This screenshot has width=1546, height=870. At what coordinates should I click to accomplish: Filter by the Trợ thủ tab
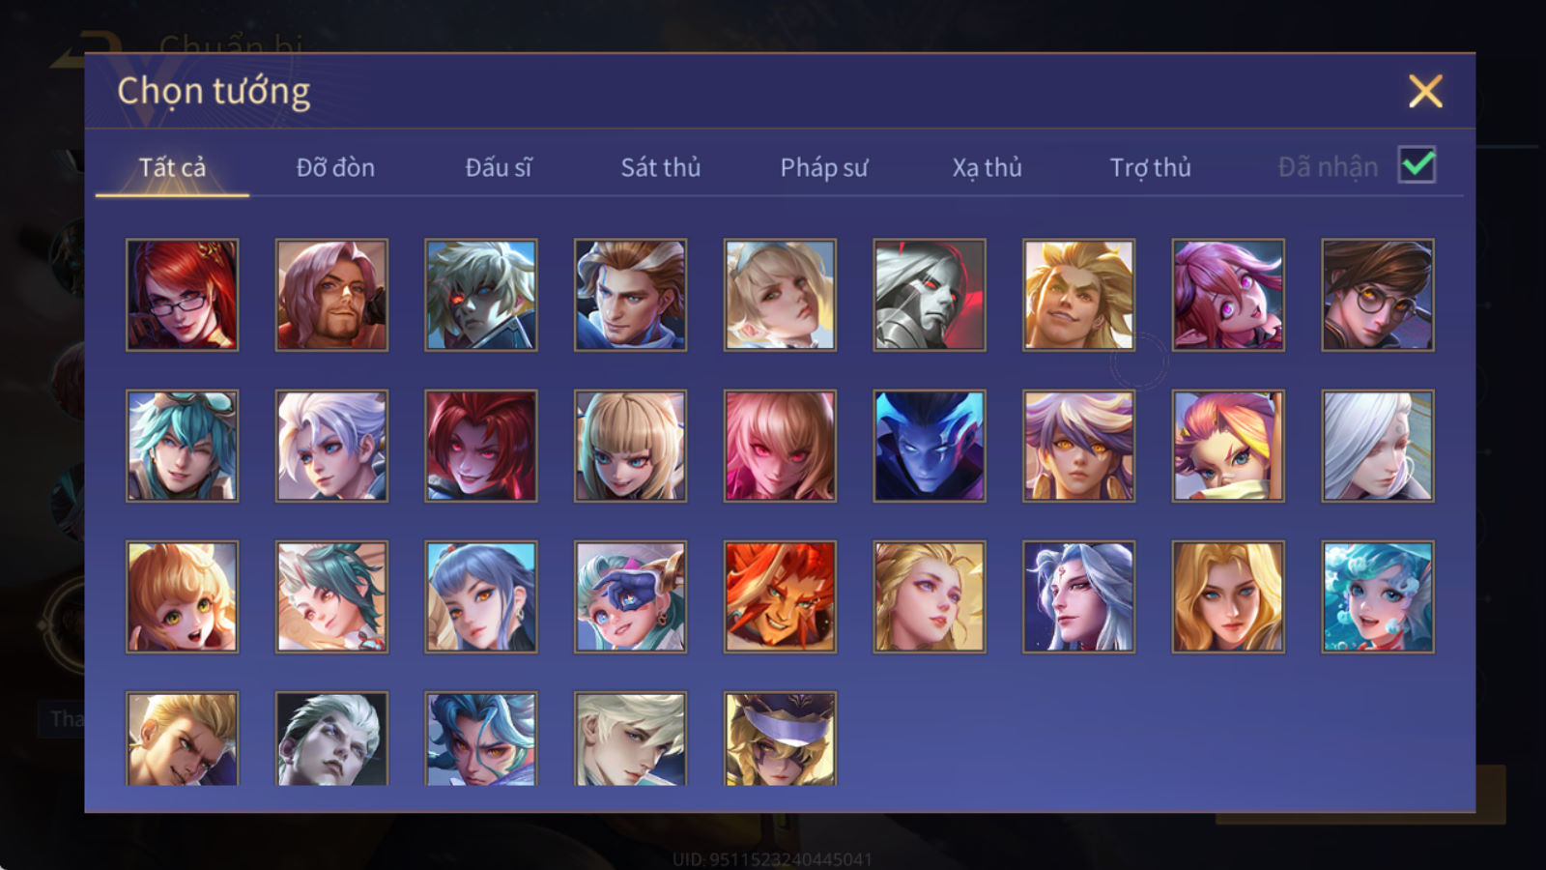coord(1150,167)
